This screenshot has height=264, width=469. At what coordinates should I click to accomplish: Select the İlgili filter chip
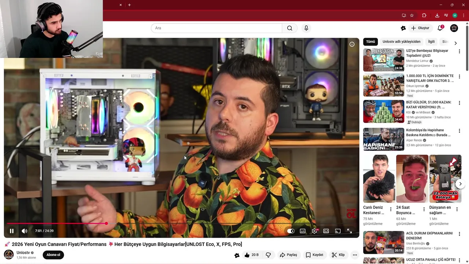(x=431, y=42)
